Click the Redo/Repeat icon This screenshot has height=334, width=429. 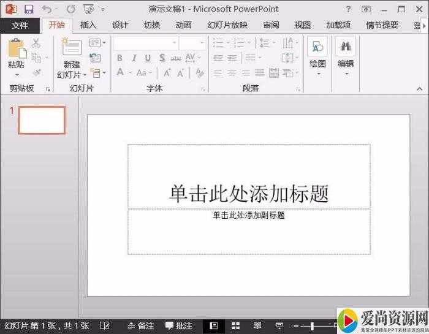pyautogui.click(x=71, y=9)
